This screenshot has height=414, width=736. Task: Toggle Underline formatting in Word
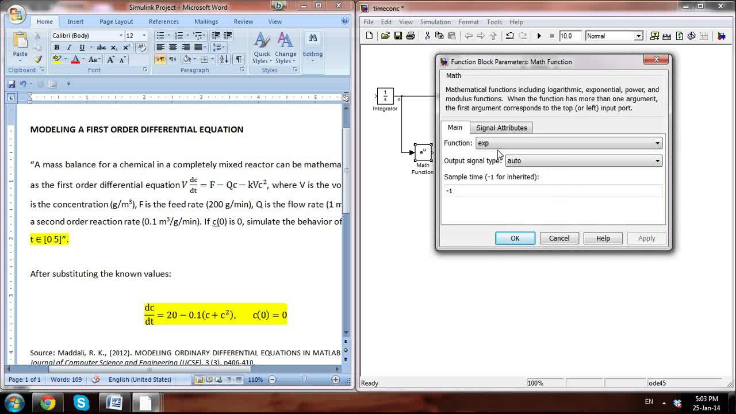pos(82,48)
